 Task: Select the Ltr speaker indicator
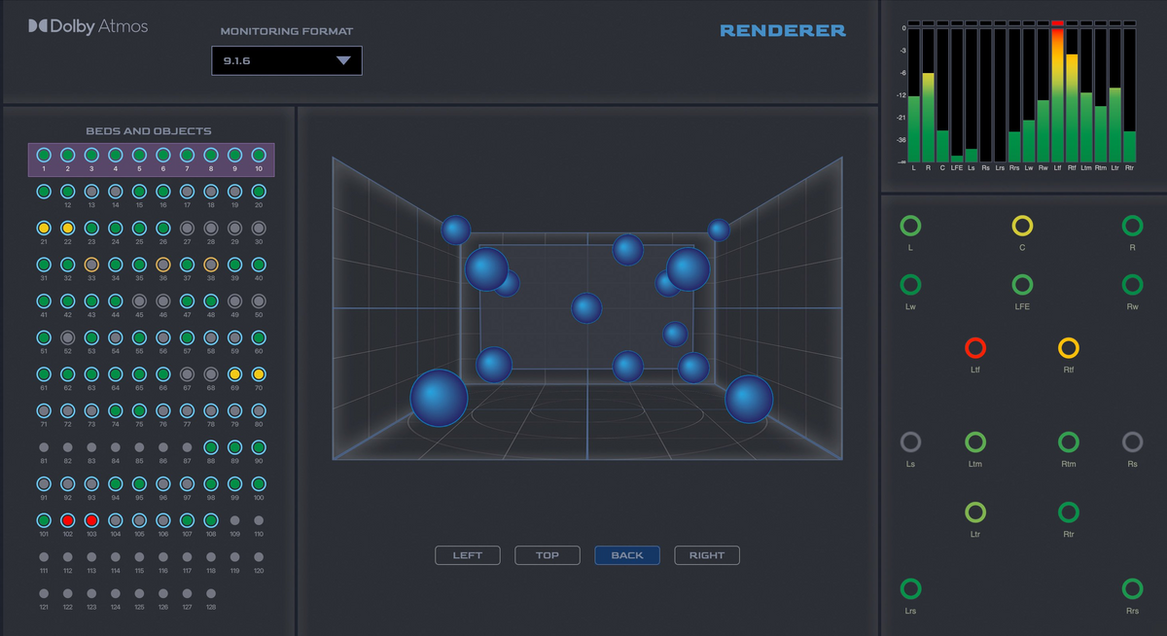(975, 512)
